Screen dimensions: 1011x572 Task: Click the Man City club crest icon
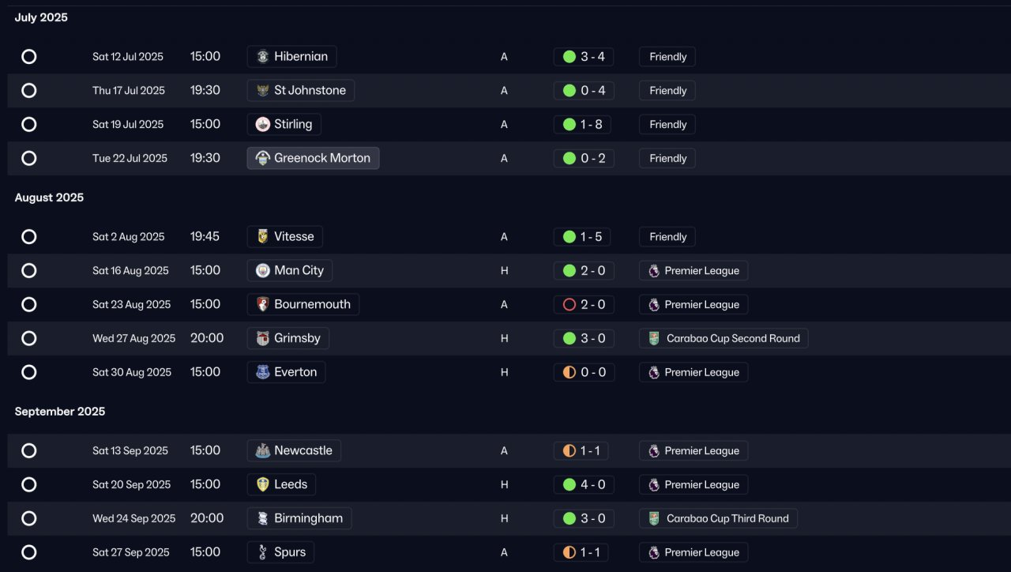pyautogui.click(x=263, y=271)
